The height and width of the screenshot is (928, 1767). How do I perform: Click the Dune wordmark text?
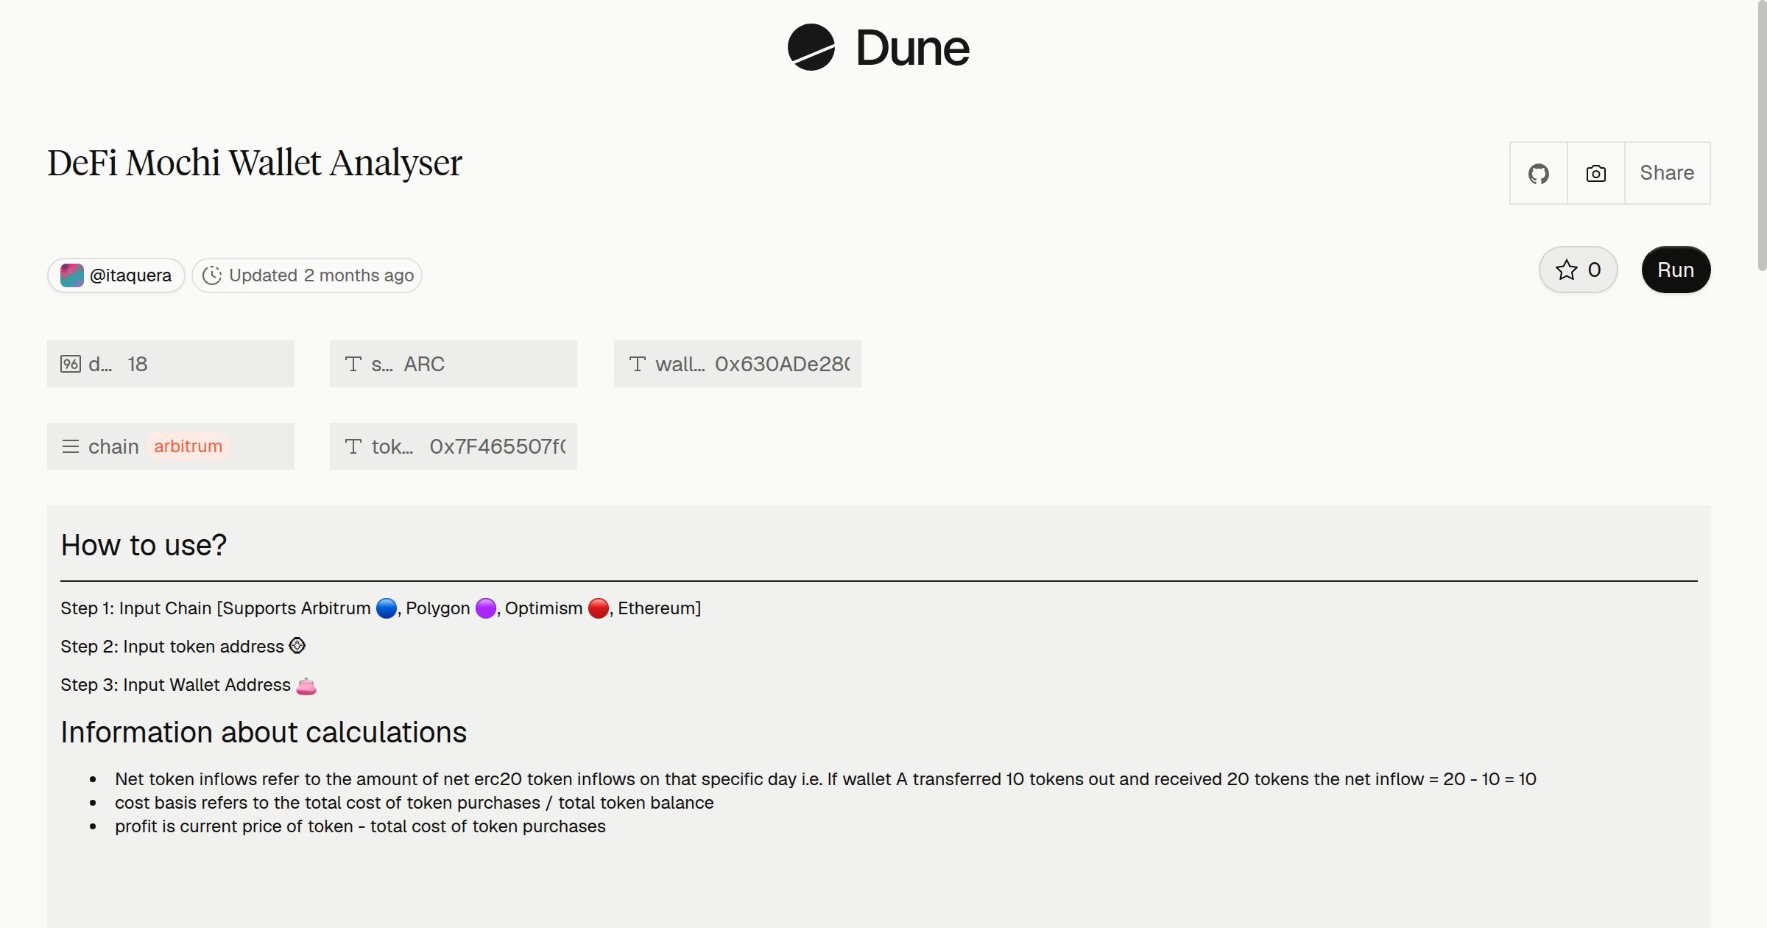(913, 48)
